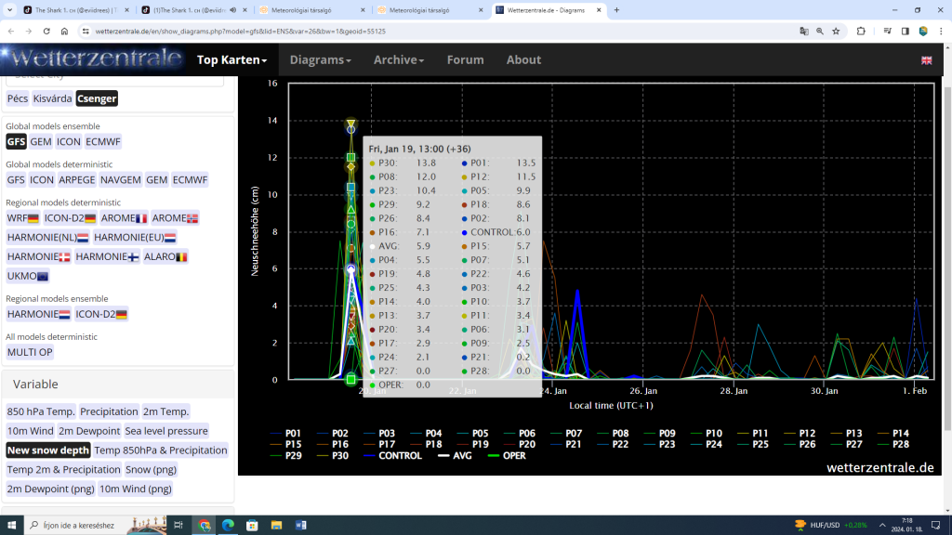Launch Word from the taskbar

300,525
